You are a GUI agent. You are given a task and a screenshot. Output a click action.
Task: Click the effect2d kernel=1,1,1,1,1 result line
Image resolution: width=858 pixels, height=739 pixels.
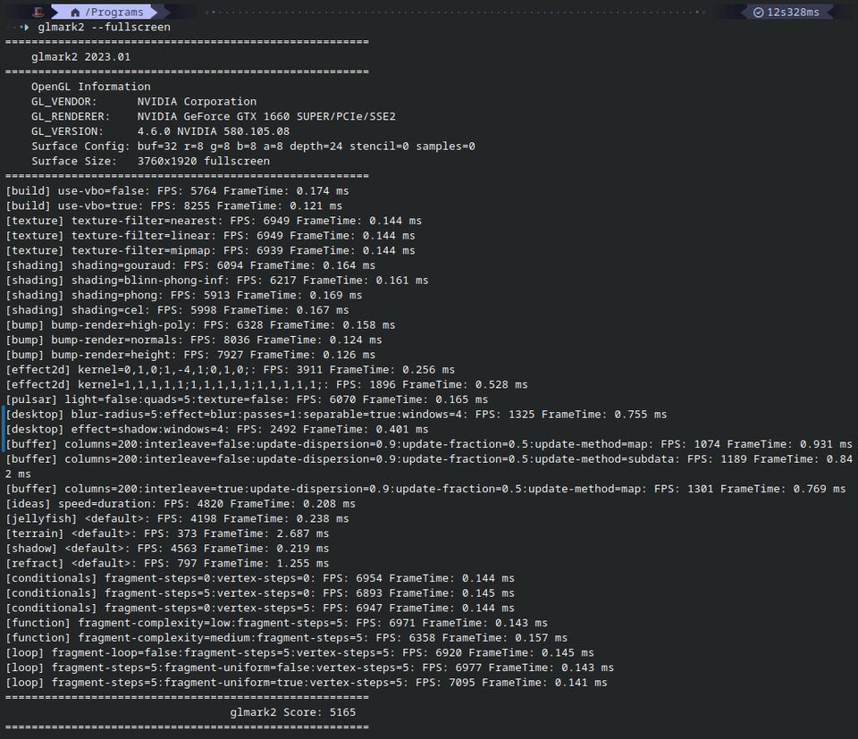[x=267, y=384]
